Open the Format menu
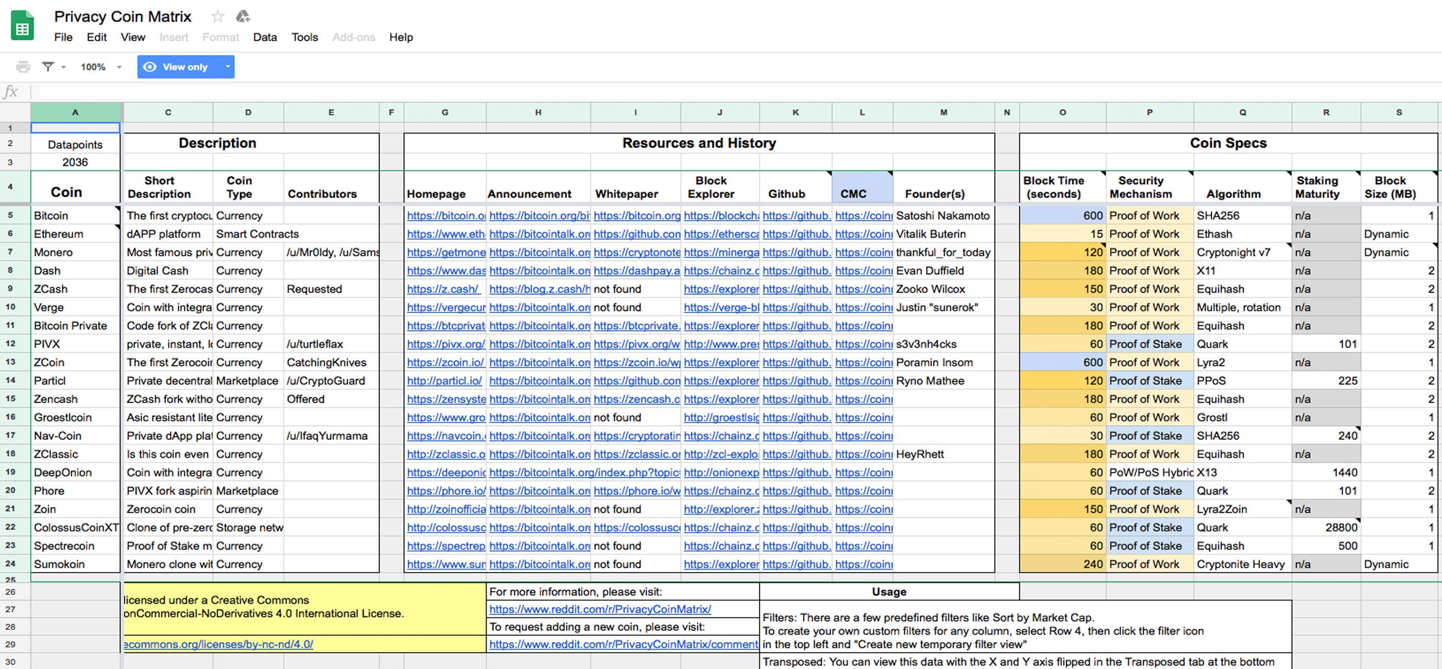Image resolution: width=1442 pixels, height=669 pixels. pyautogui.click(x=220, y=37)
